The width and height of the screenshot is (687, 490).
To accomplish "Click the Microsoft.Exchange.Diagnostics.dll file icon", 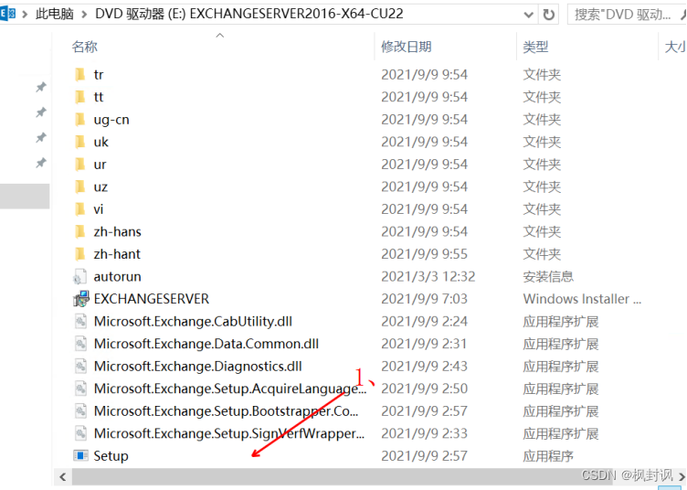I will [x=80, y=366].
